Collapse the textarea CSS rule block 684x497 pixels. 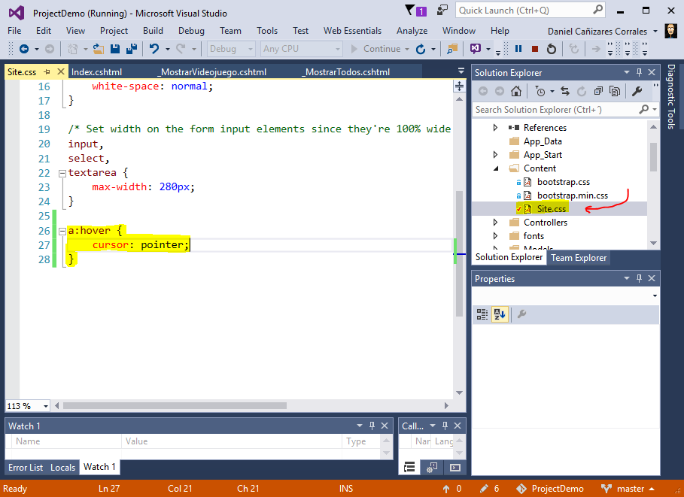tap(62, 174)
